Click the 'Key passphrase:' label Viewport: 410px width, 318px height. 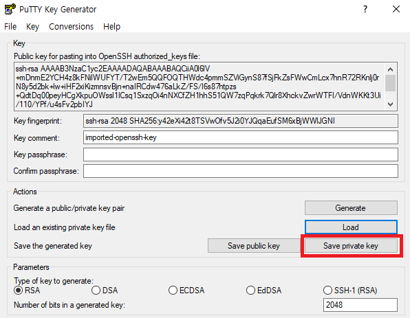coord(41,155)
